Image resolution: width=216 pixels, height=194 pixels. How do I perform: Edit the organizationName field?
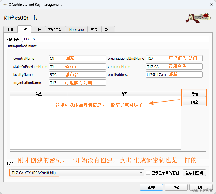point(77,83)
